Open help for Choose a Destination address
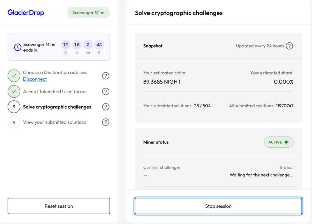Viewport: 312px width, 224px height. pos(105,76)
